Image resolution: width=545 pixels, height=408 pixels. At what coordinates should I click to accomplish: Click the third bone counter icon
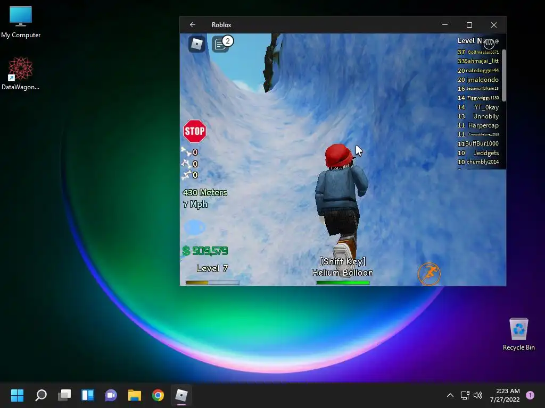pos(186,174)
